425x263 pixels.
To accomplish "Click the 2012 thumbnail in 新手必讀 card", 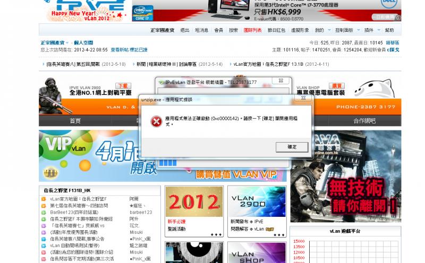I will (194, 201).
